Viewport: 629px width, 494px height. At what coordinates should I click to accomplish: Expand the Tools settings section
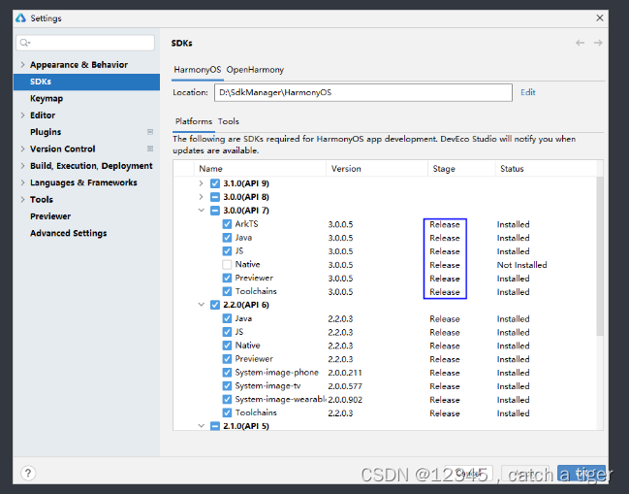(22, 200)
